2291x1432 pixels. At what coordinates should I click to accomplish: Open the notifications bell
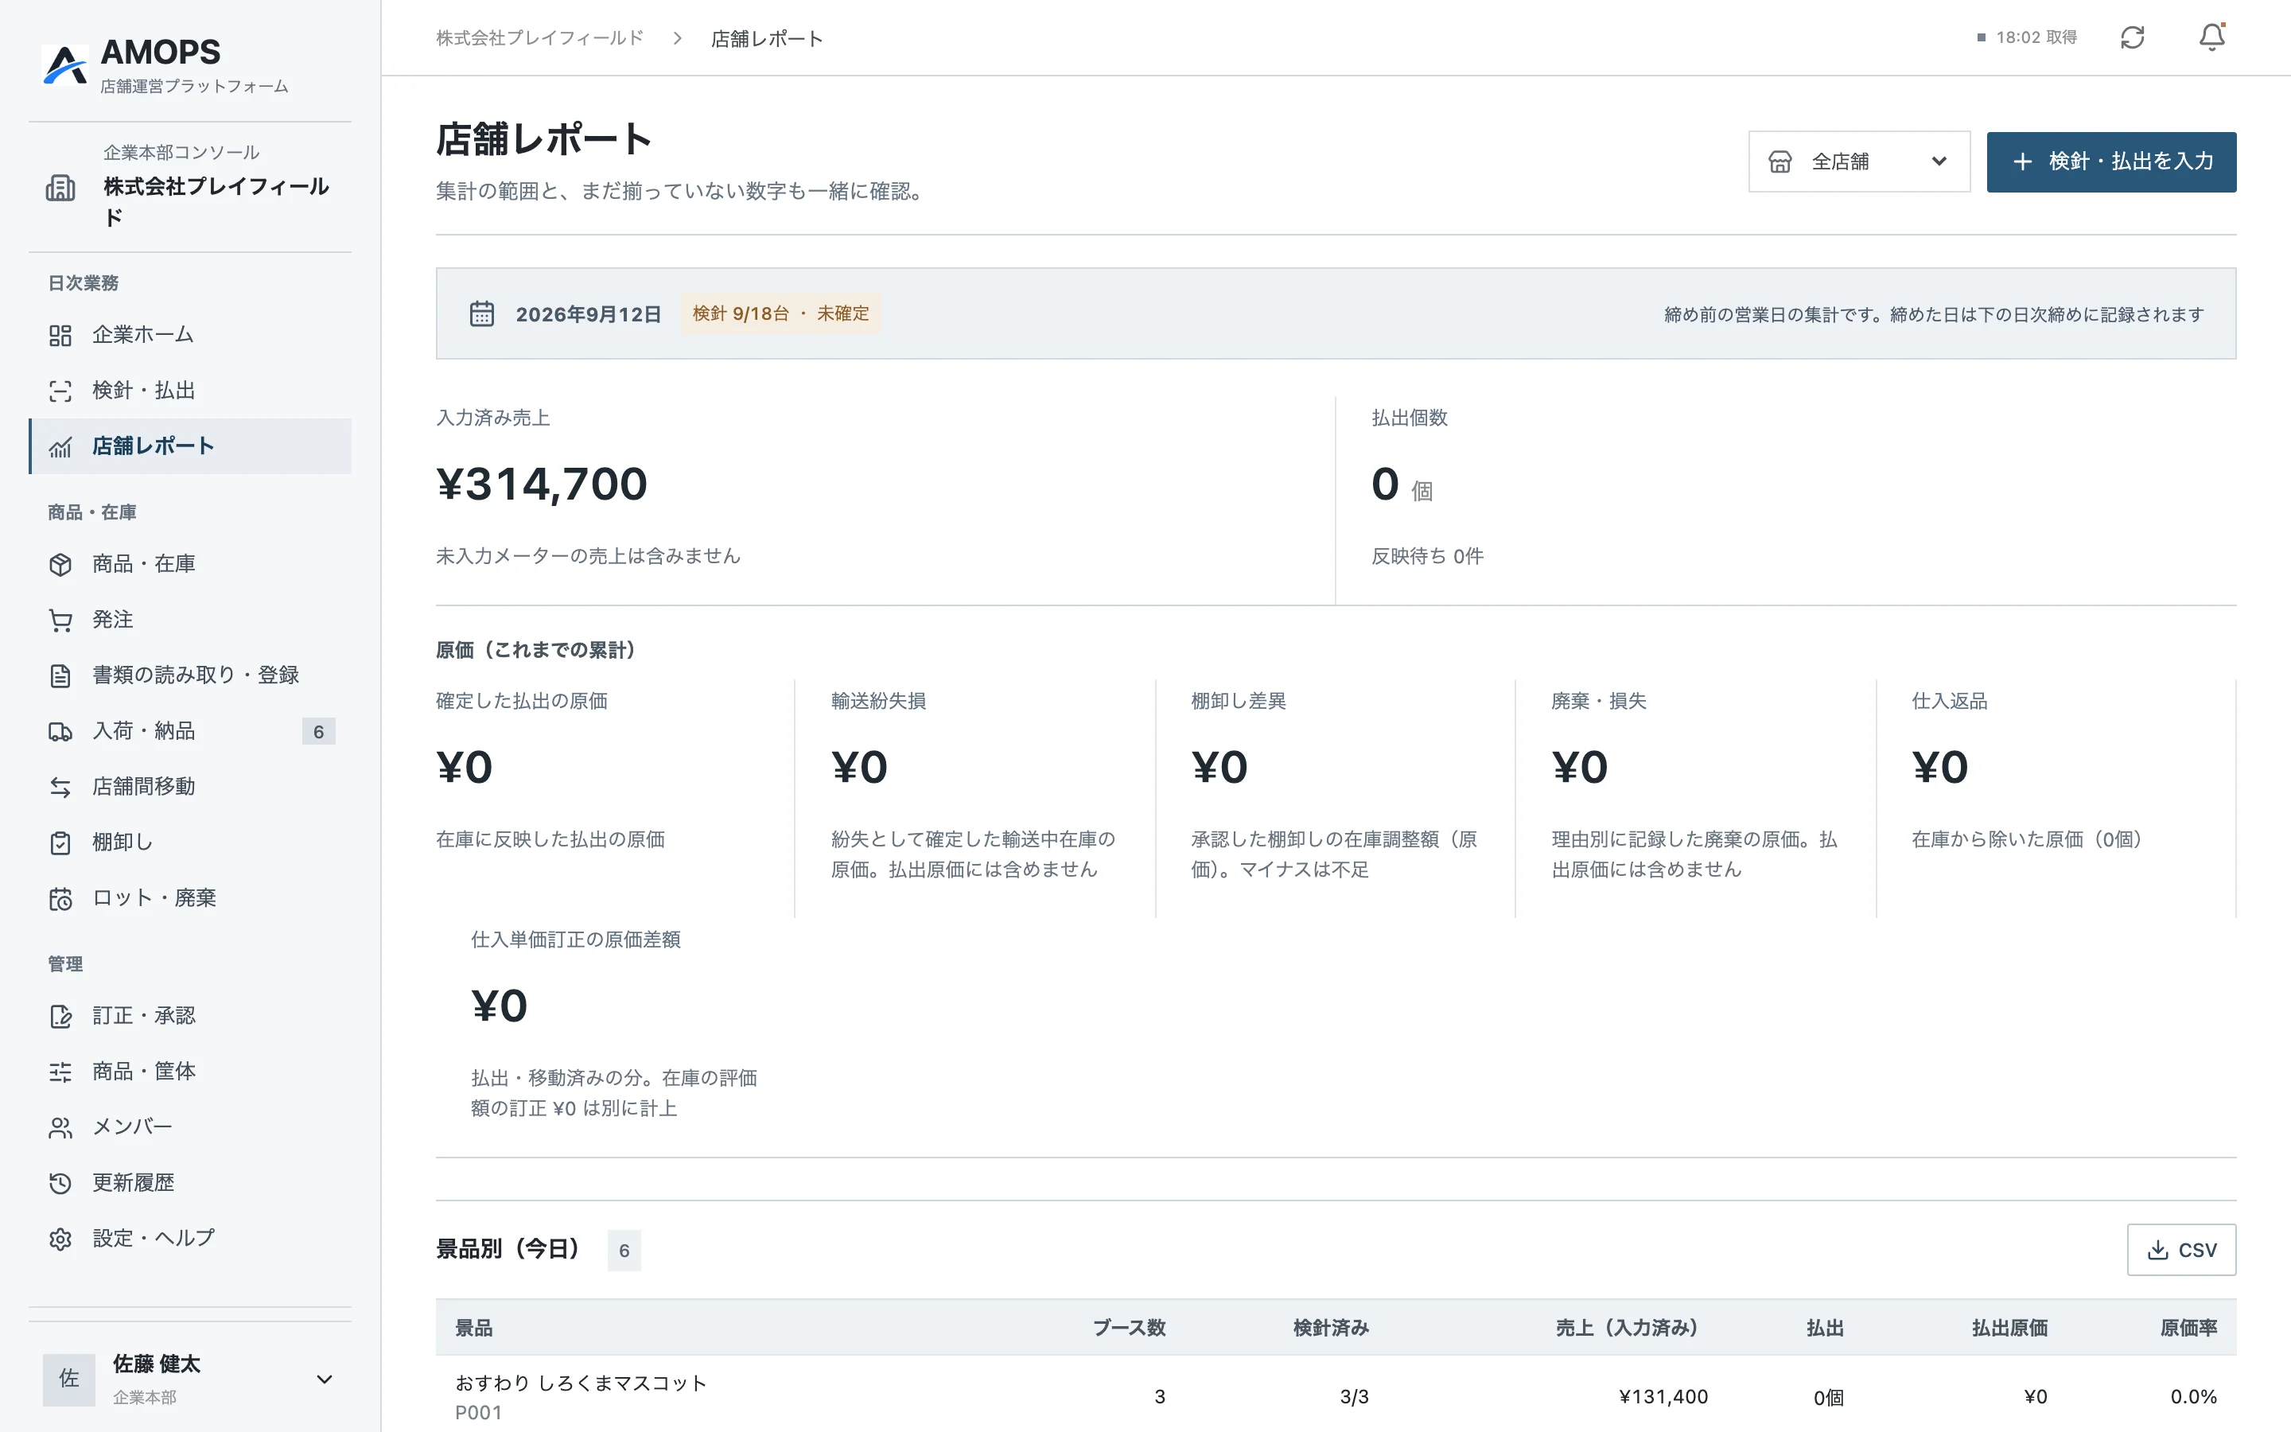click(2211, 38)
